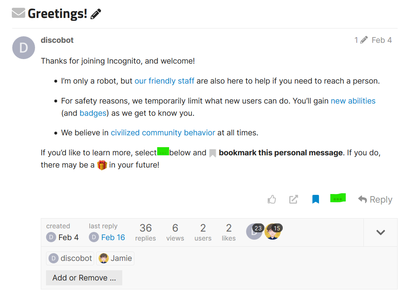This screenshot has height=298, width=416.
Task: Open the highlighted show-more ellipsis menu
Action: pos(338,198)
